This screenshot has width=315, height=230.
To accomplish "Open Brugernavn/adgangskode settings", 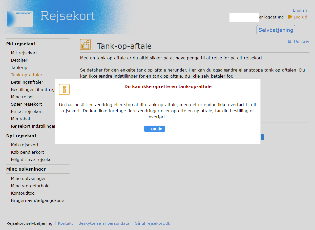I will pyautogui.click(x=37, y=200).
